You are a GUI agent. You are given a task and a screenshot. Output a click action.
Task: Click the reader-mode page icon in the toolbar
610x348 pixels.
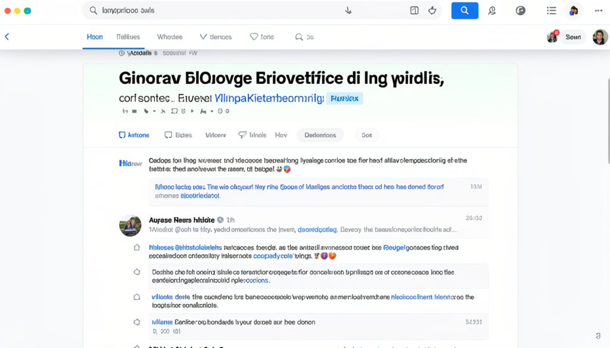[414, 10]
